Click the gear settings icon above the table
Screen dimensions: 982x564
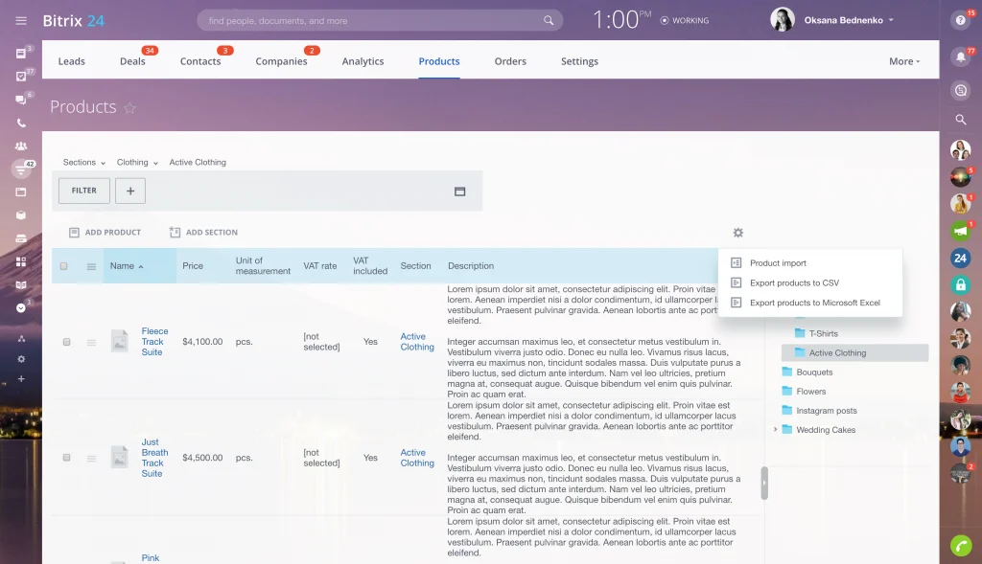point(737,233)
